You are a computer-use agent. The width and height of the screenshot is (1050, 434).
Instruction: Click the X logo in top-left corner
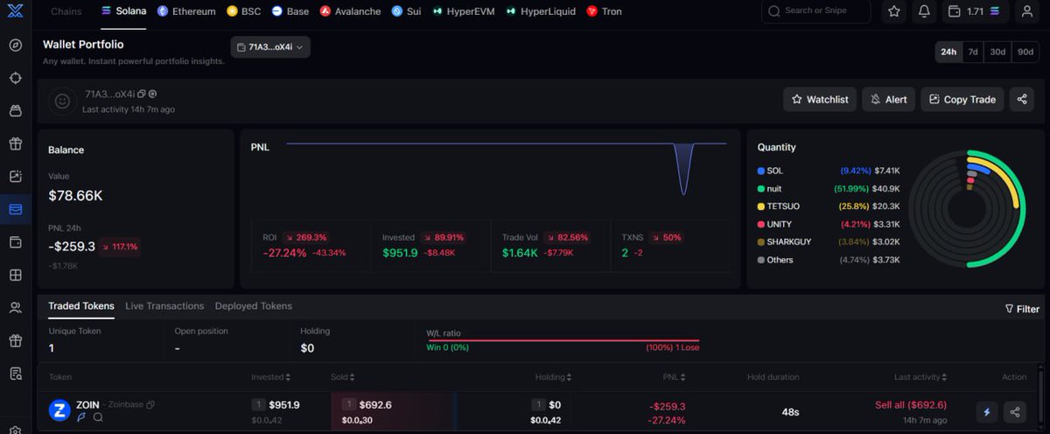click(x=15, y=11)
